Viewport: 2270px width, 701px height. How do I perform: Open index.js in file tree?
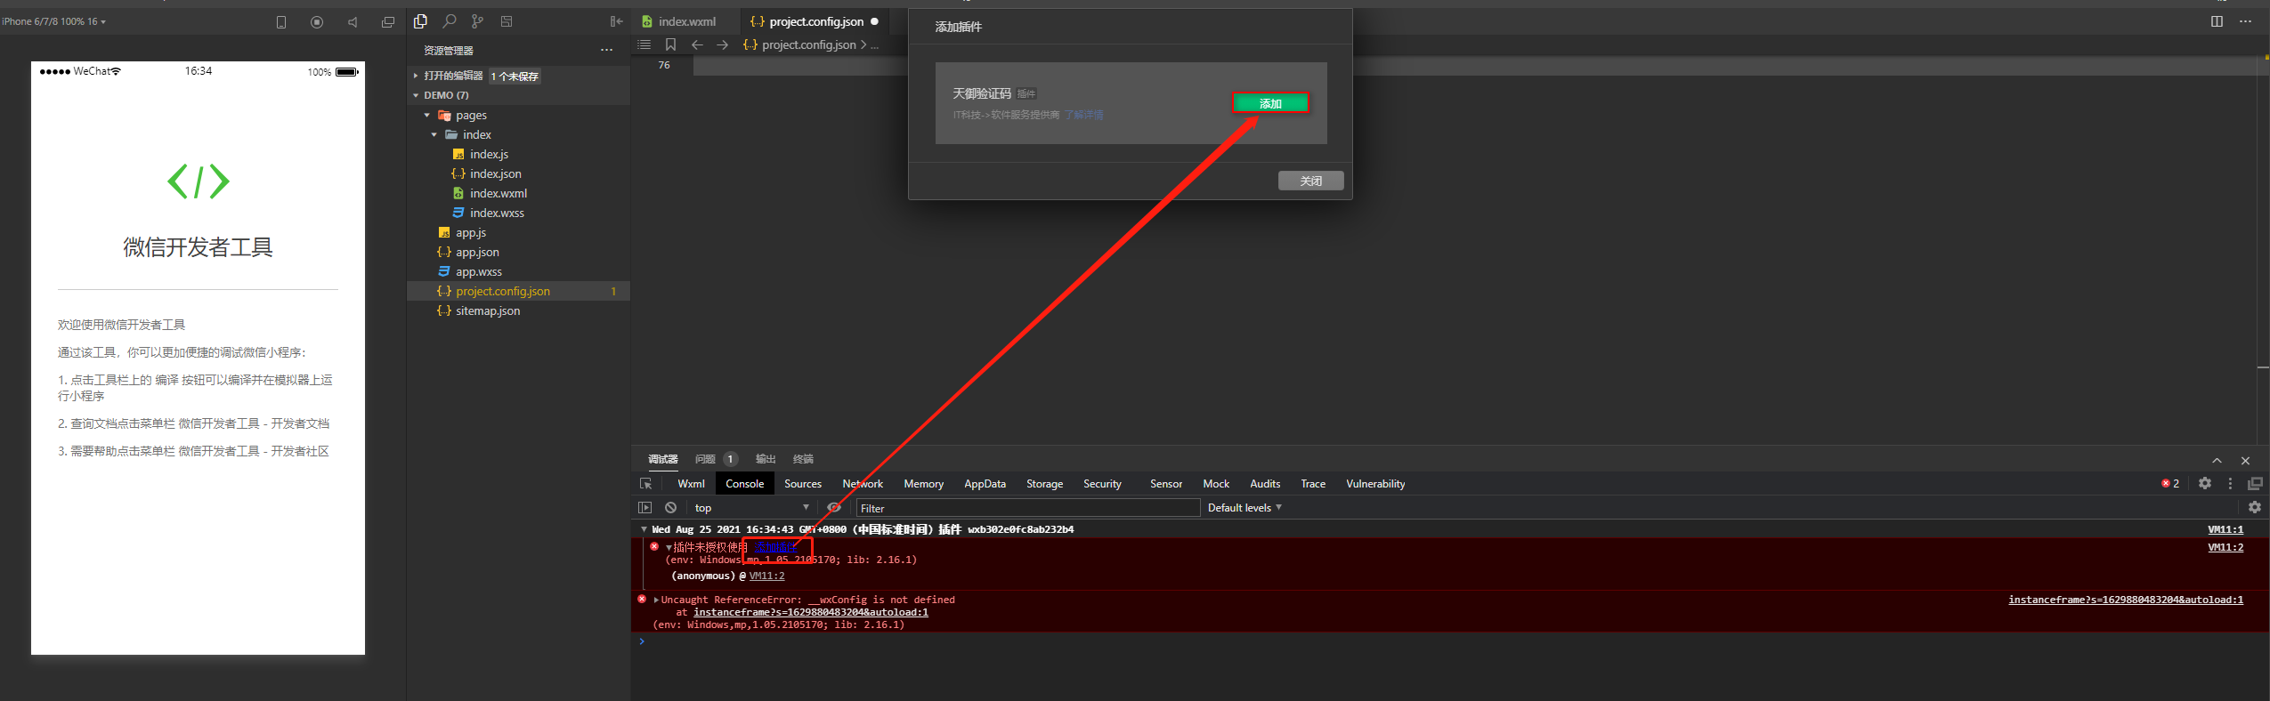point(489,154)
